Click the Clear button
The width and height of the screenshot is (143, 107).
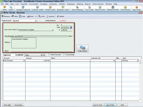coord(122,105)
